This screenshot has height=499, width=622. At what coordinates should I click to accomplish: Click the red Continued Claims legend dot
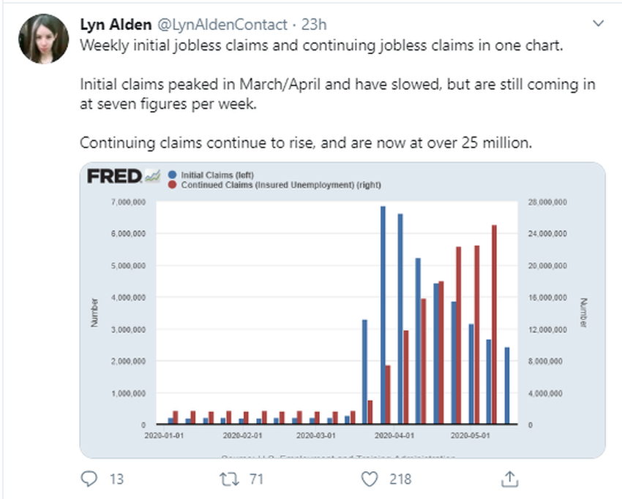click(x=172, y=186)
